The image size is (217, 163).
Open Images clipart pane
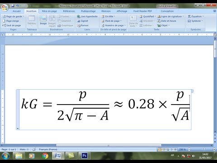pyautogui.click(x=52, y=21)
